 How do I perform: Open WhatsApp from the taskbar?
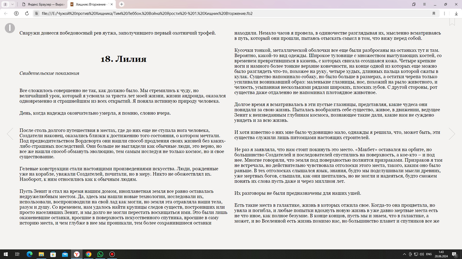[x=100, y=254]
